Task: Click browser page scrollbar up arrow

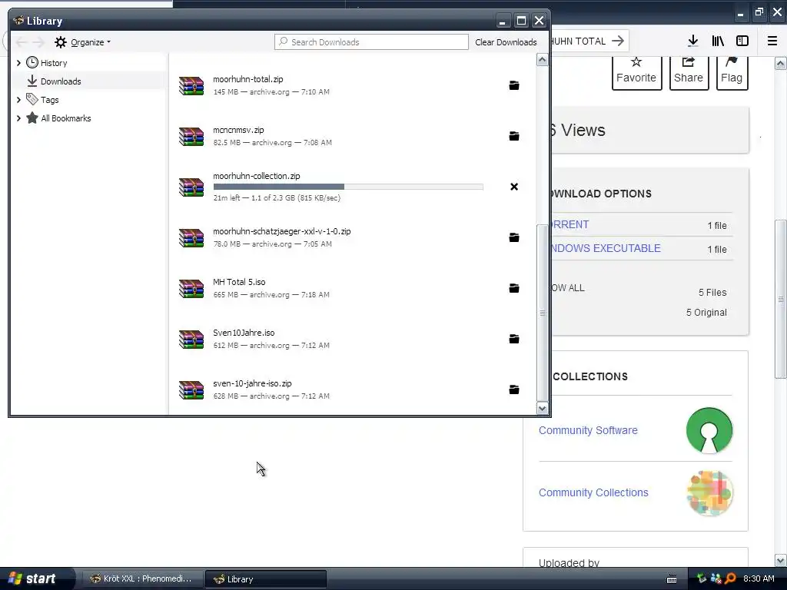Action: (780, 63)
